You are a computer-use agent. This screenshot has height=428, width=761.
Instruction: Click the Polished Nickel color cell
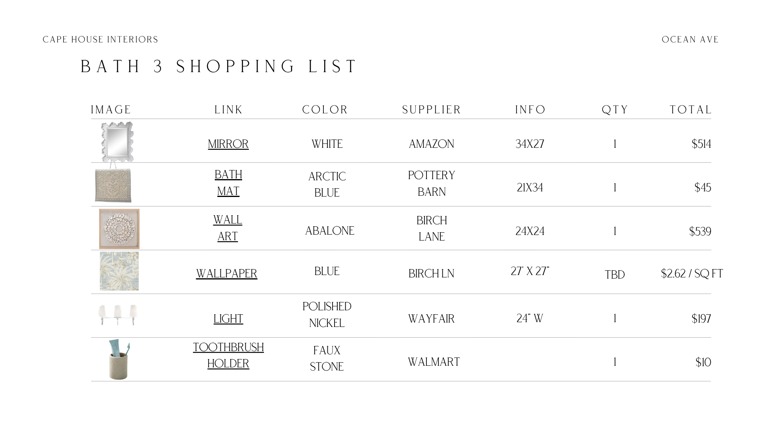point(327,315)
